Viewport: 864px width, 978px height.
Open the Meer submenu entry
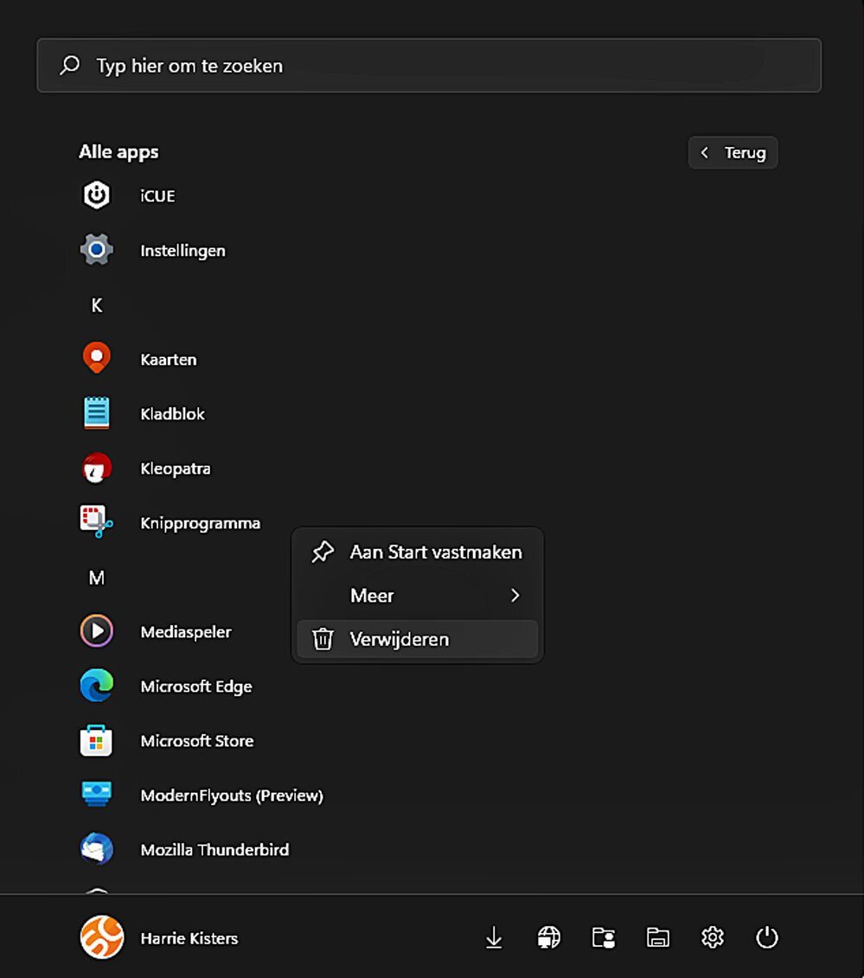tap(418, 596)
